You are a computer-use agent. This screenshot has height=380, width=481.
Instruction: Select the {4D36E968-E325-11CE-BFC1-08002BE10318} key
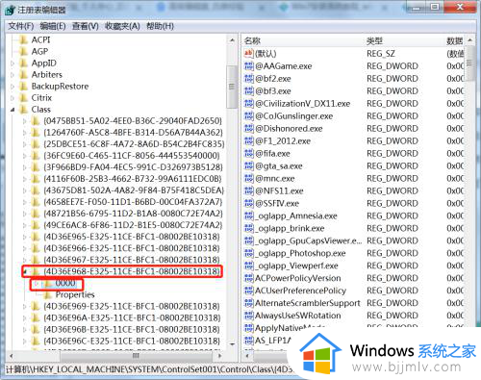tap(132, 271)
